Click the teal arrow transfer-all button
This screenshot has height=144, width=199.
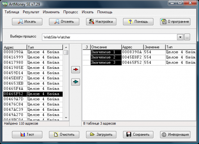tap(76, 82)
